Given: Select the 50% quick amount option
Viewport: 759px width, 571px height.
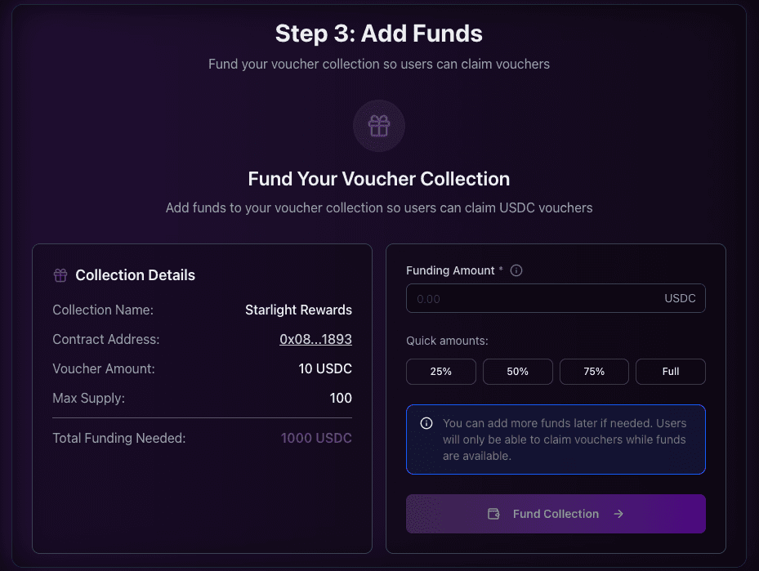Looking at the screenshot, I should click(x=517, y=371).
